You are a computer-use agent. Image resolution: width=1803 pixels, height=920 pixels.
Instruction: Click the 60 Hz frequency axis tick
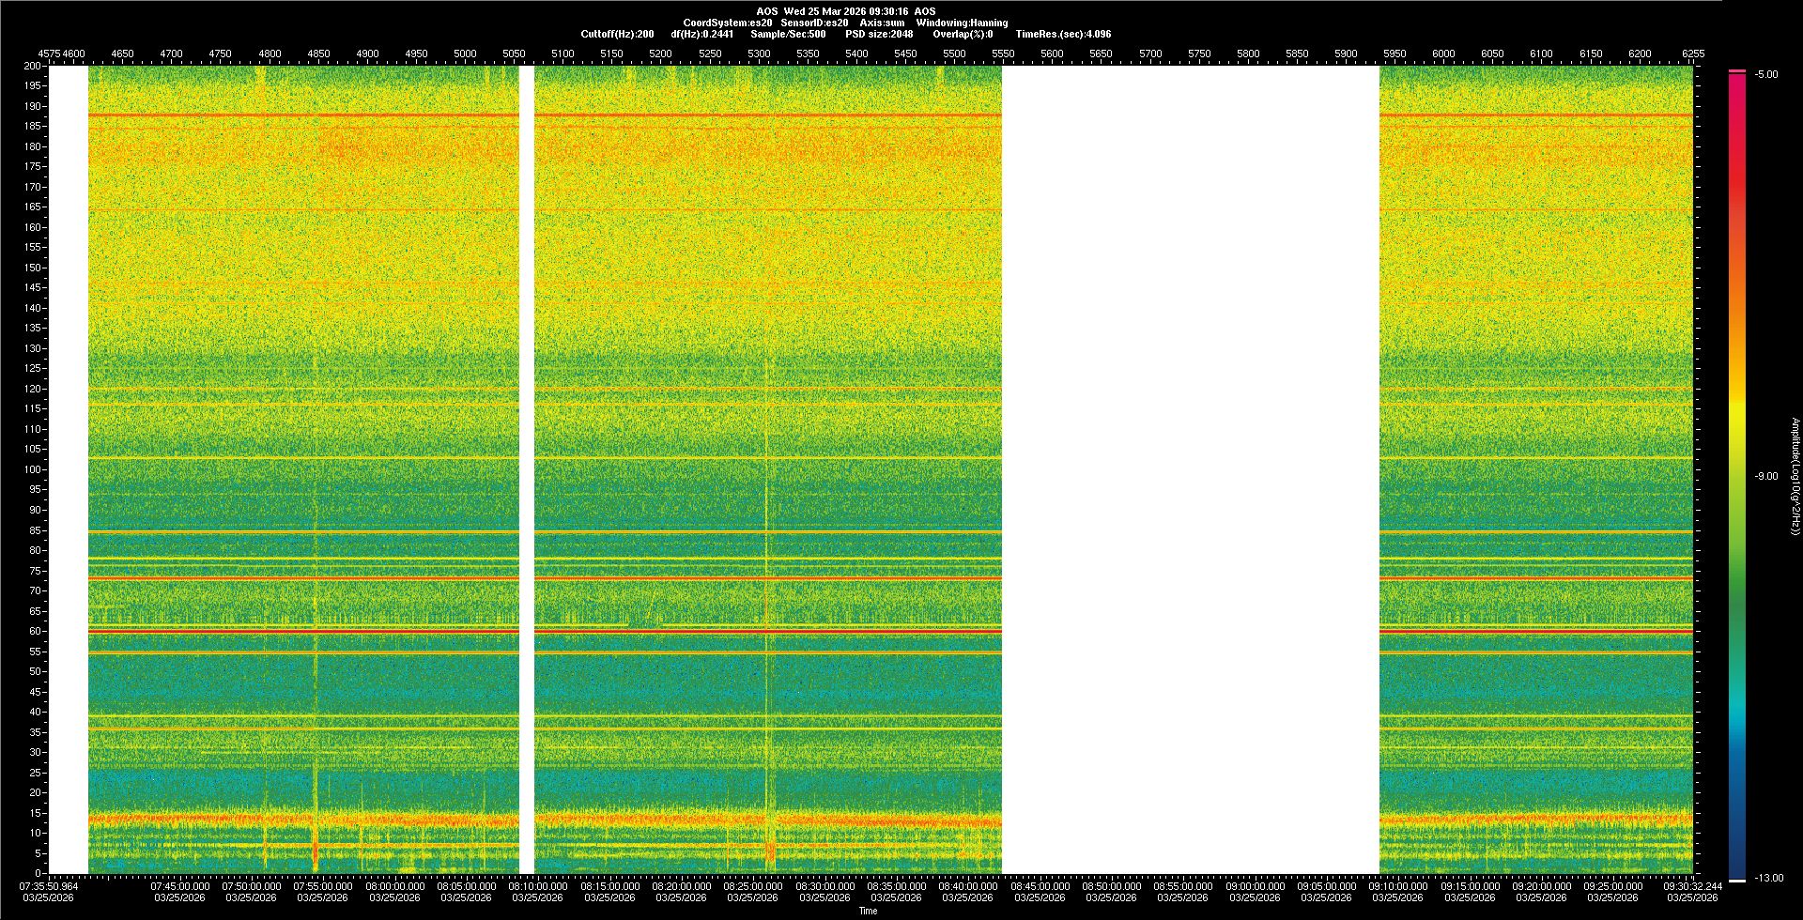tap(35, 631)
